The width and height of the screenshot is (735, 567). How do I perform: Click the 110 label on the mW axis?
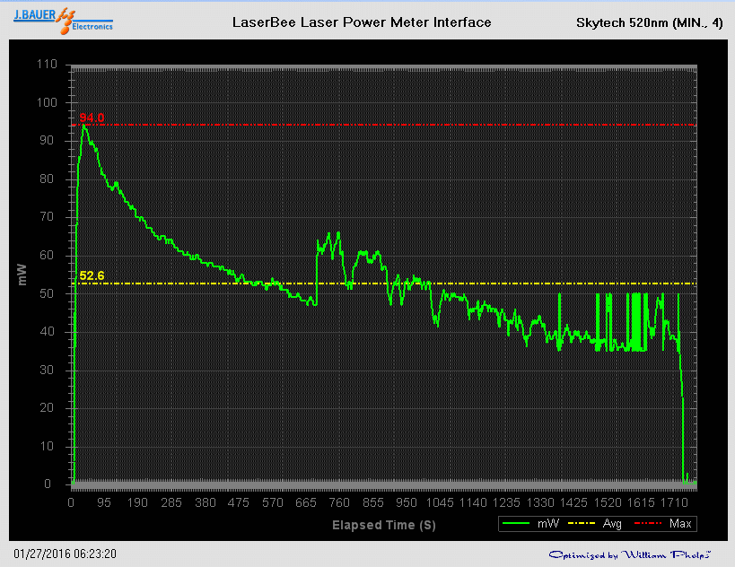47,65
